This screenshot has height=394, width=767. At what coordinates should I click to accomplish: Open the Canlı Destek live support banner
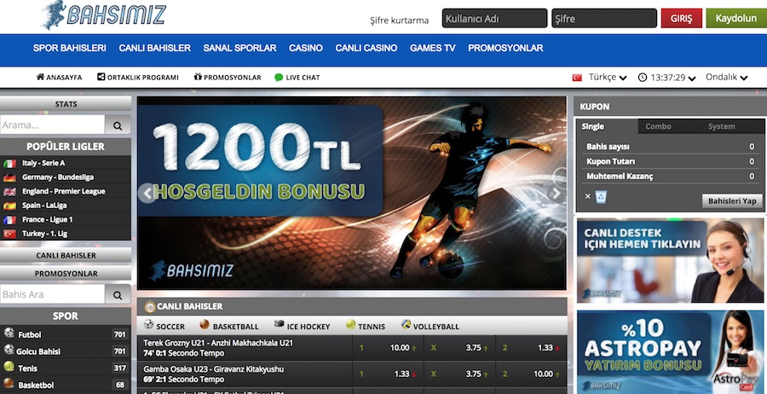point(670,260)
